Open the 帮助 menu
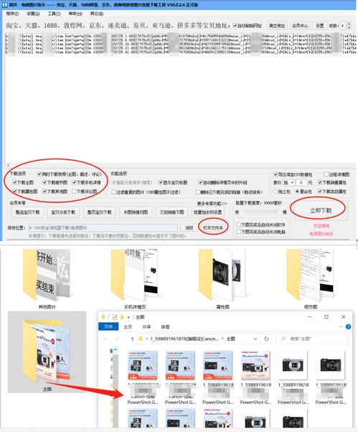 pyautogui.click(x=75, y=14)
